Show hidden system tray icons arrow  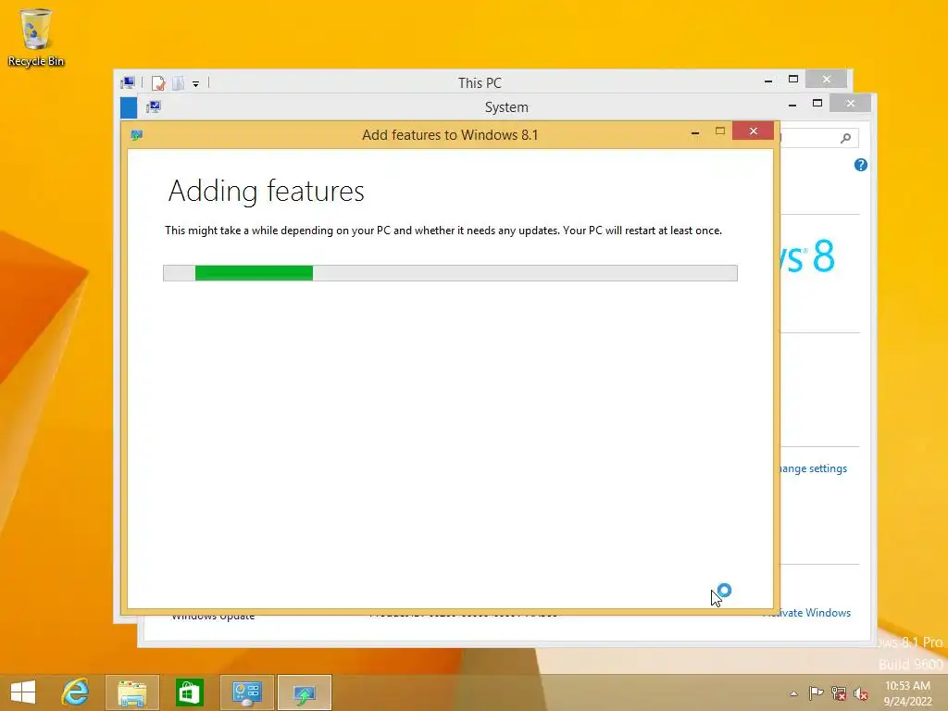coord(793,693)
